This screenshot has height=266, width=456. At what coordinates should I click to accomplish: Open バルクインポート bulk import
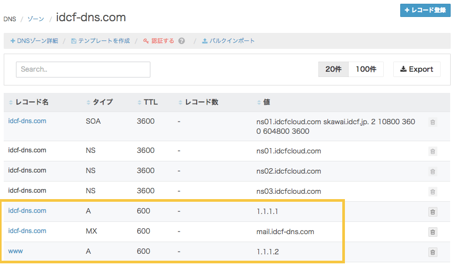(x=229, y=41)
